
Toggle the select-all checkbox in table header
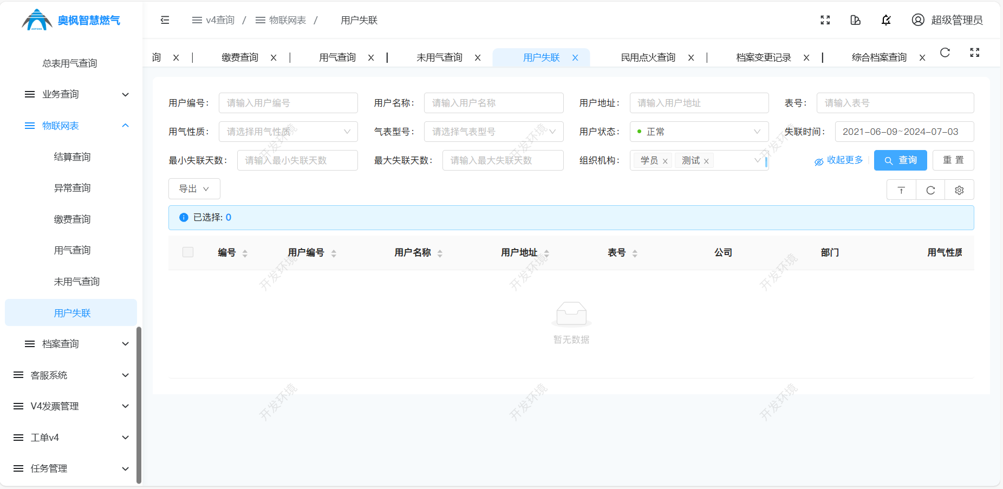(188, 252)
